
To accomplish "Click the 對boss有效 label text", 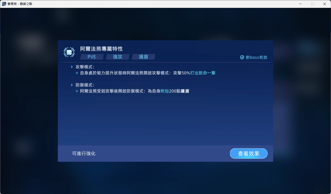I will point(256,58).
